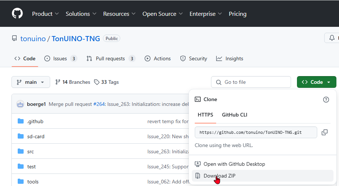Open the Actions tab
Screen dimensions: 339x186
coord(158,58)
